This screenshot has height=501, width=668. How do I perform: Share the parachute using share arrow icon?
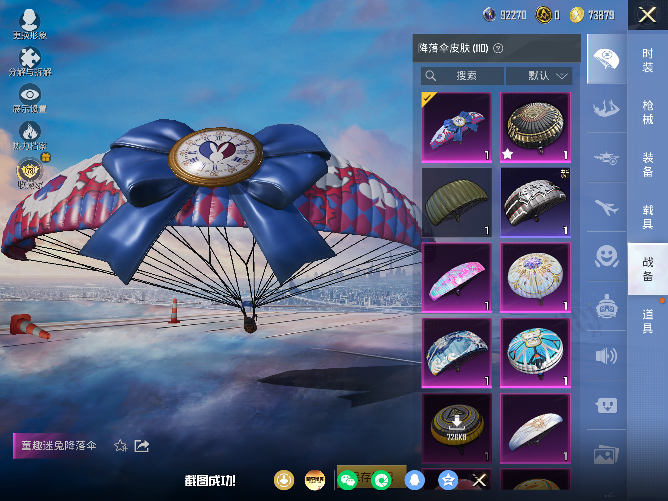click(x=142, y=446)
